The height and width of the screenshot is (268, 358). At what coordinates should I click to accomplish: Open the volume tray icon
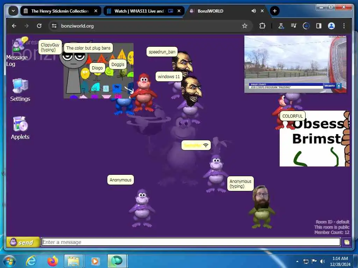point(322,261)
